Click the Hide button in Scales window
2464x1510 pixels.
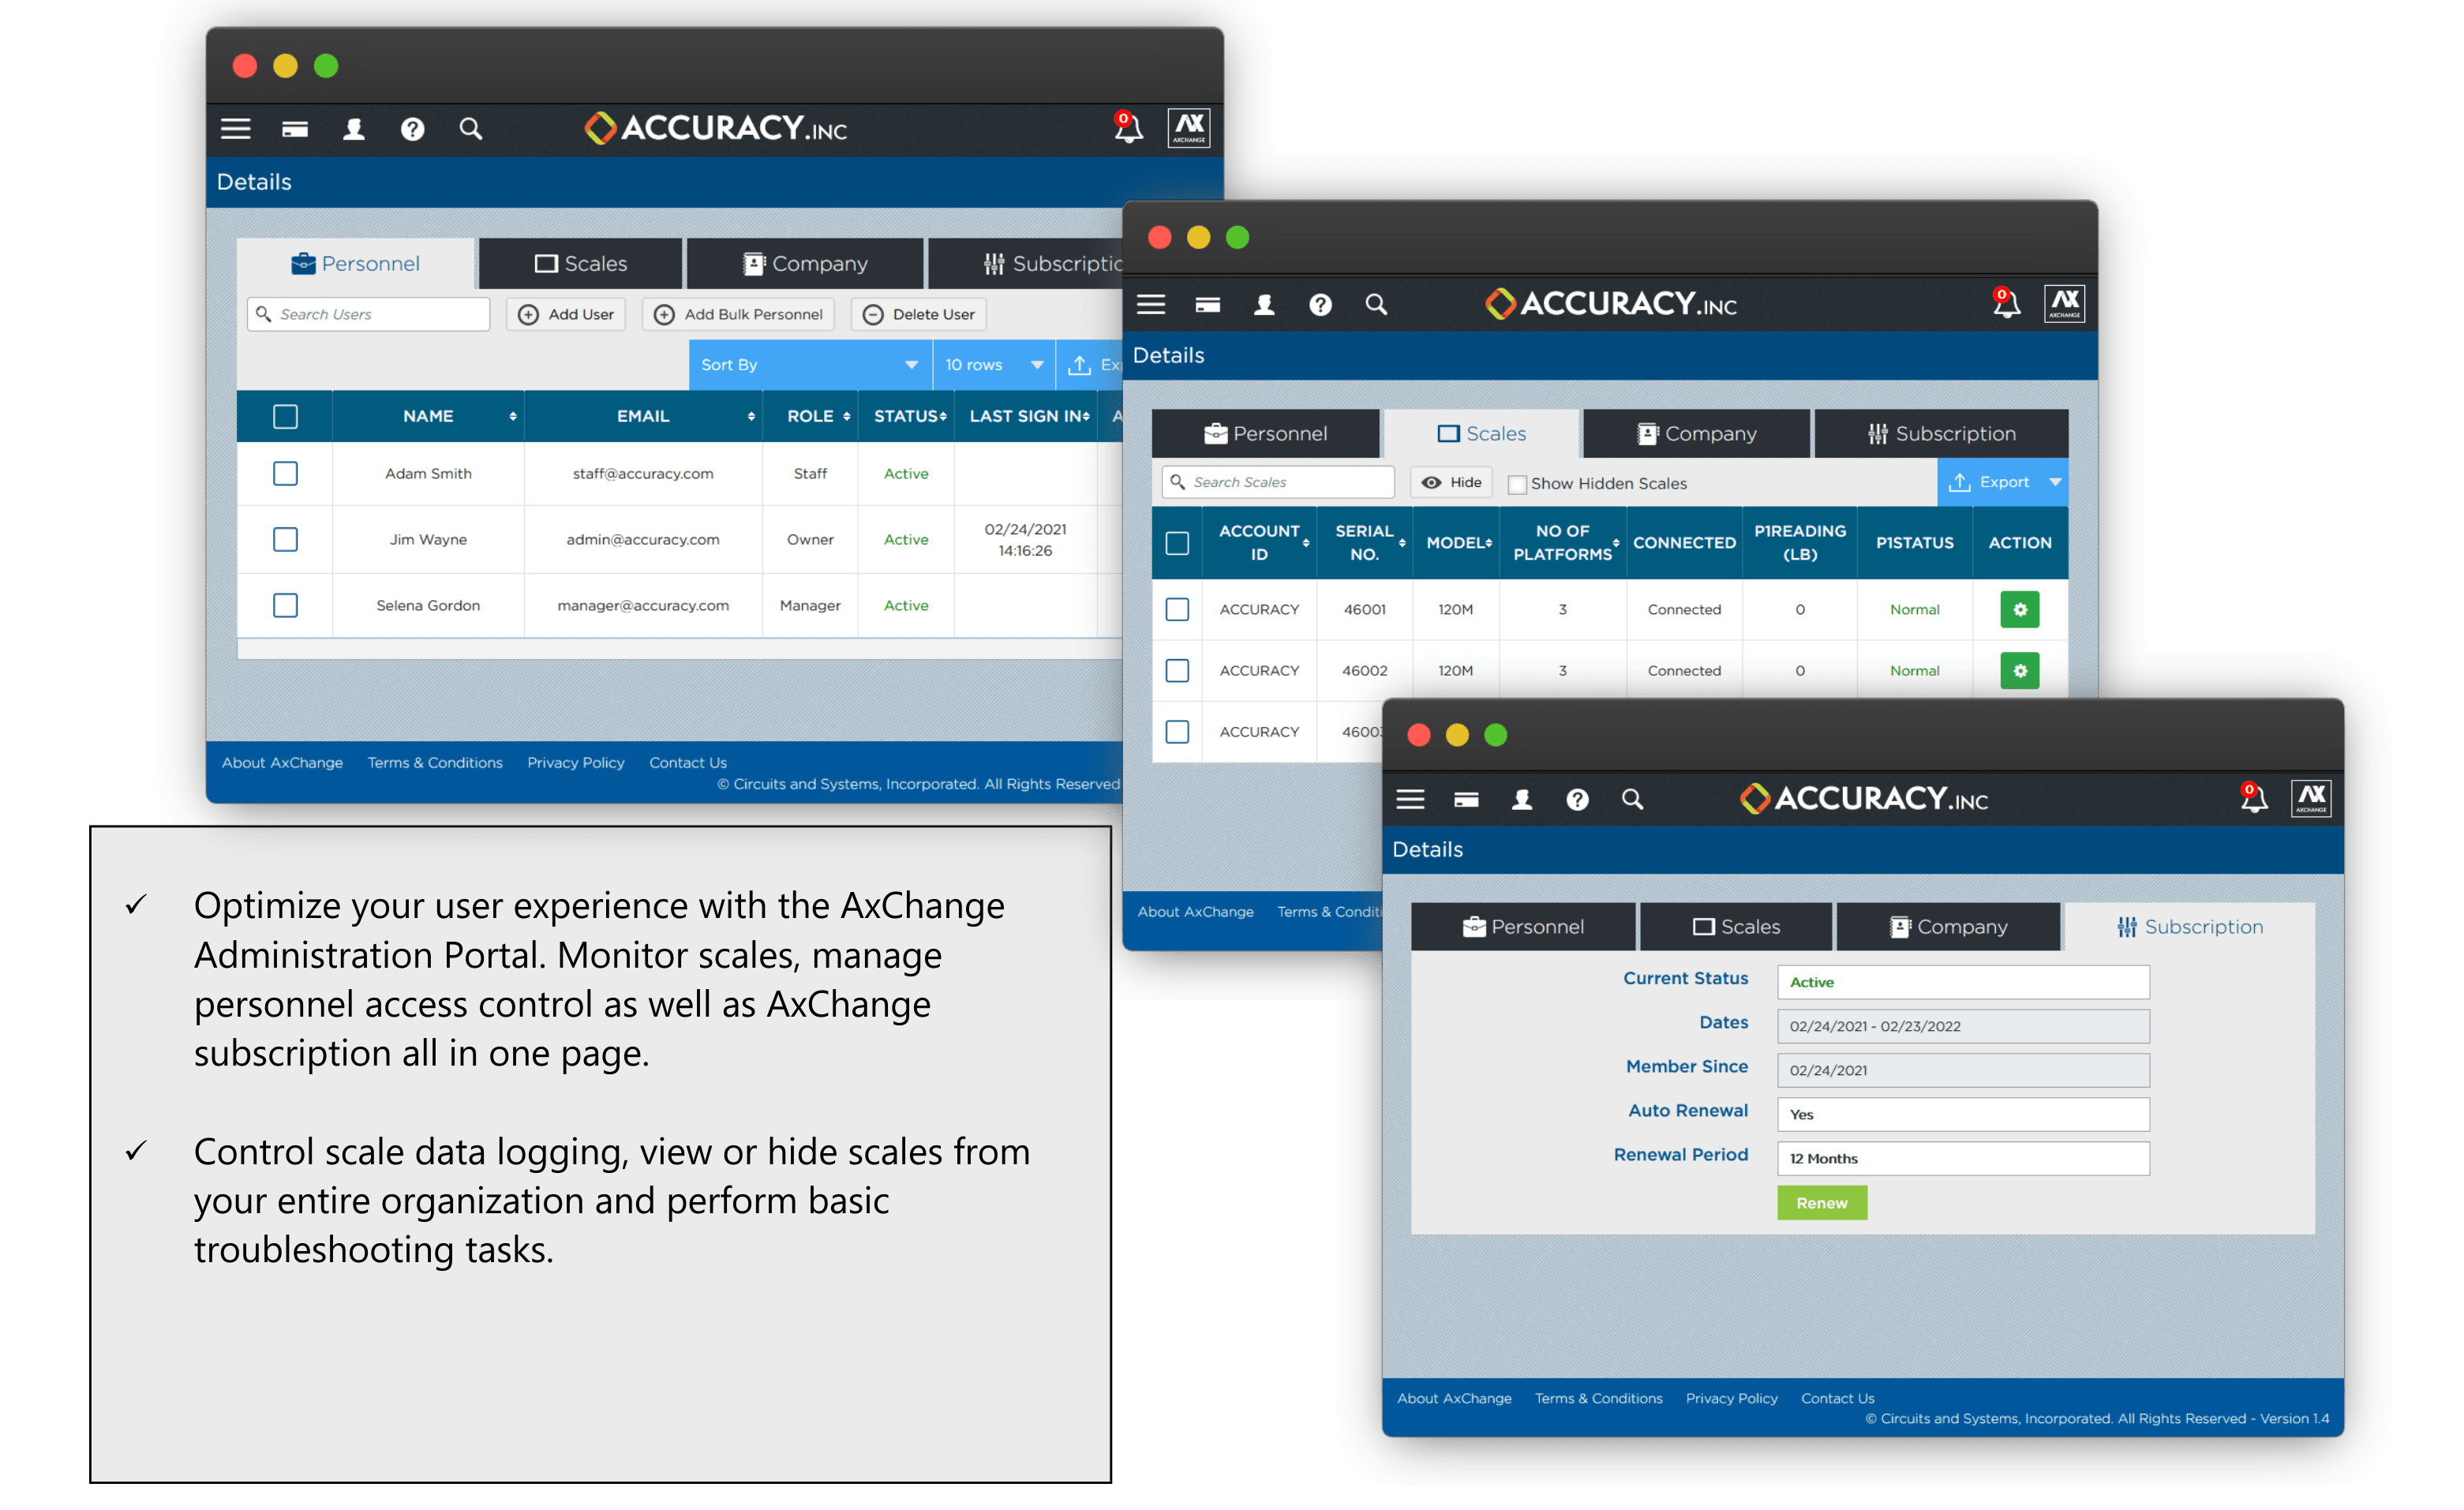tap(1451, 482)
